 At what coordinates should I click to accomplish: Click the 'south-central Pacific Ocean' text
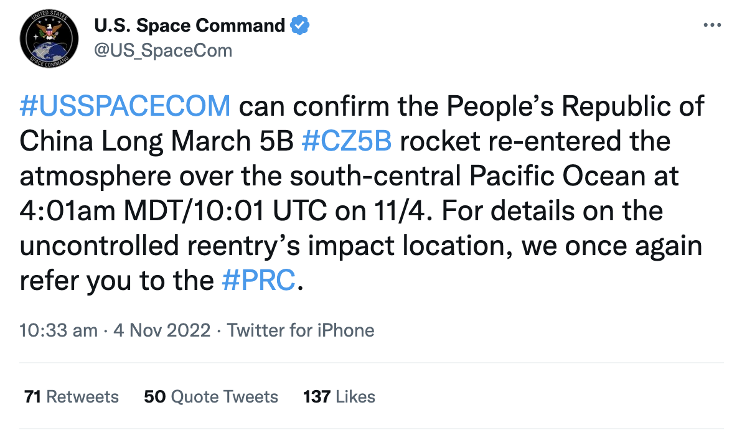tap(467, 176)
